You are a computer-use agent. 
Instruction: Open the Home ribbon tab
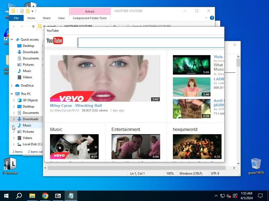[x=31, y=18]
